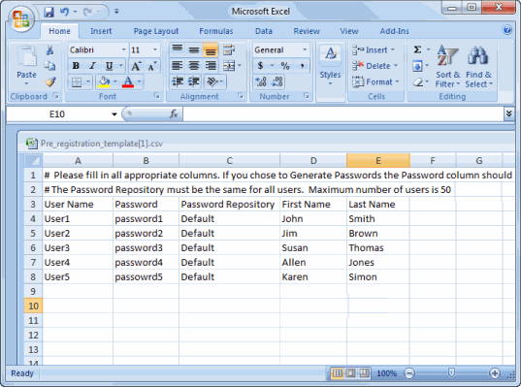This screenshot has width=521, height=387.
Task: Open the View tab
Action: point(349,31)
